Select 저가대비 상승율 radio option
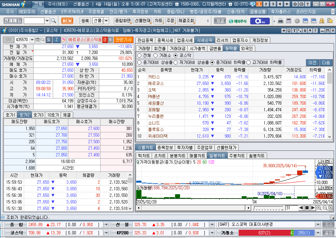The height and width of the screenshot is (238, 336). coord(176,63)
